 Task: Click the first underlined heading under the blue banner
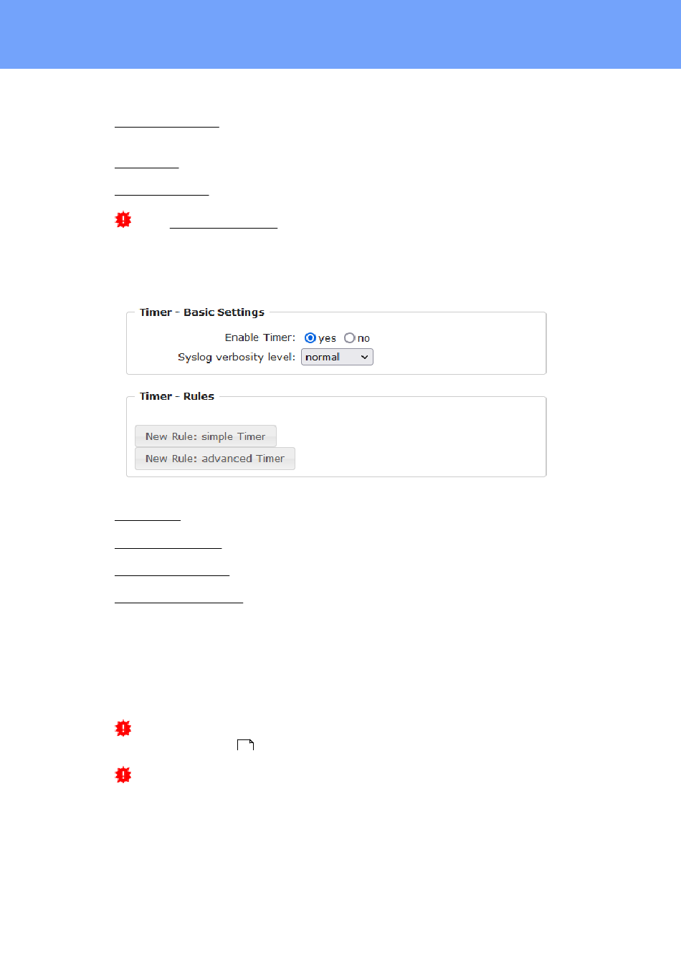coord(167,126)
